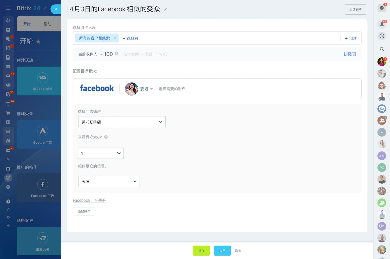The height and width of the screenshot is (259, 390).
Task: Click the 添加账户 button
Action: [x=84, y=211]
